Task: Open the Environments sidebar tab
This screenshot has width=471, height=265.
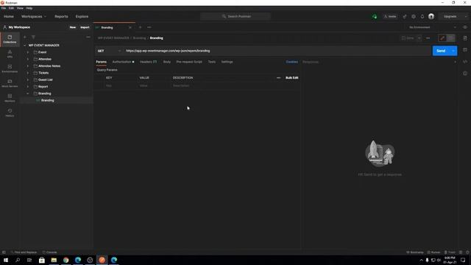Action: pos(10,68)
